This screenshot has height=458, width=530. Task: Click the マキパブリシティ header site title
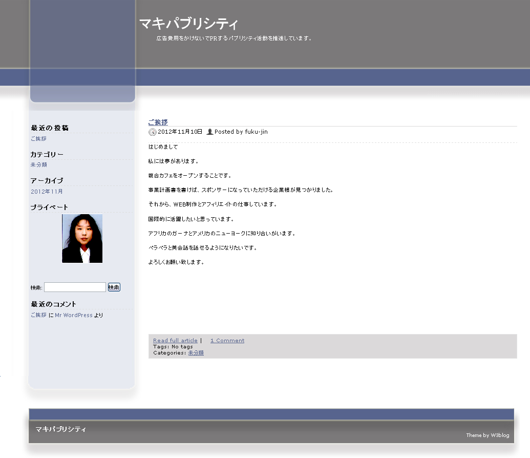click(188, 24)
